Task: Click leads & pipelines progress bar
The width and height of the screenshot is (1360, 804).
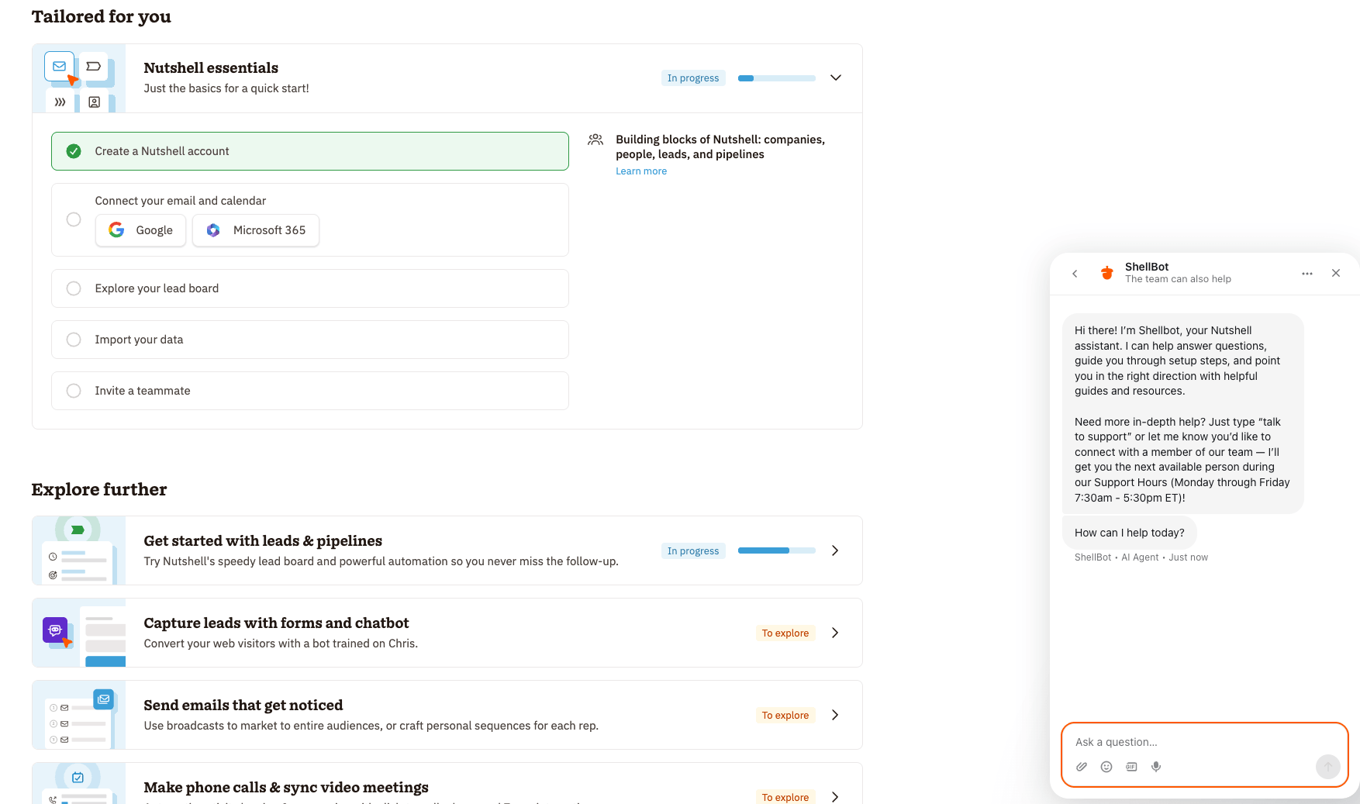Action: tap(777, 550)
